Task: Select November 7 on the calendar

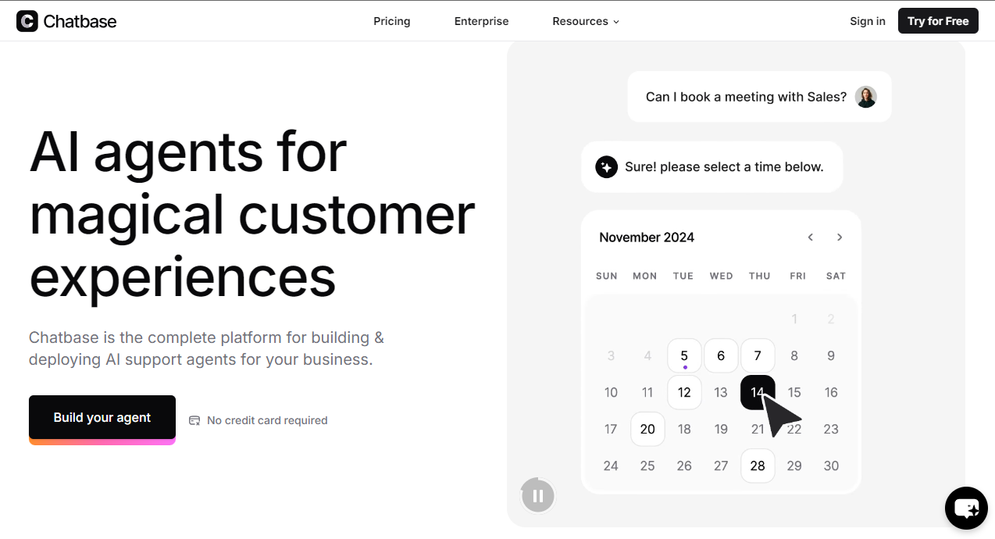Action: click(758, 355)
